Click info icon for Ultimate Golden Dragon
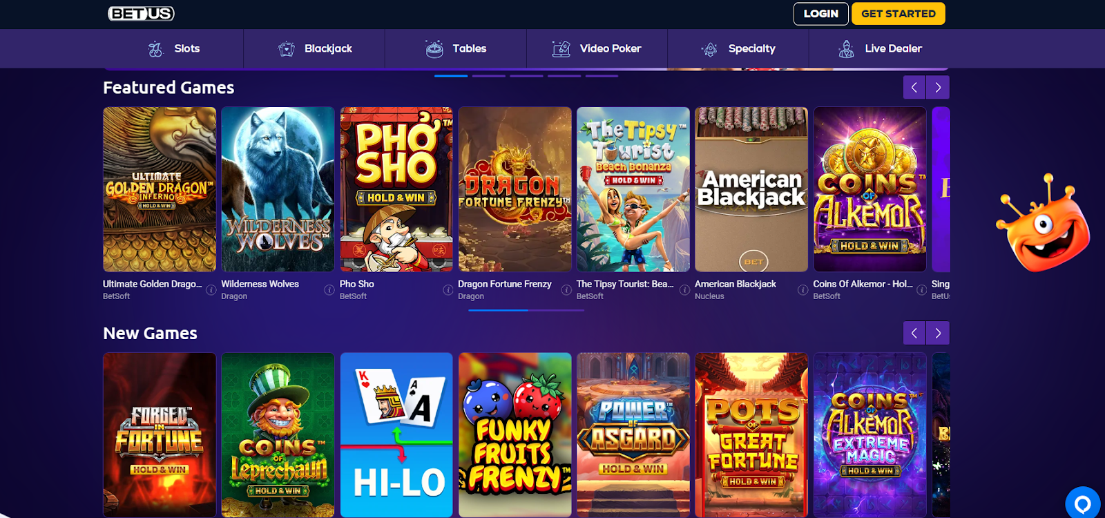This screenshot has height=518, width=1105. [211, 290]
